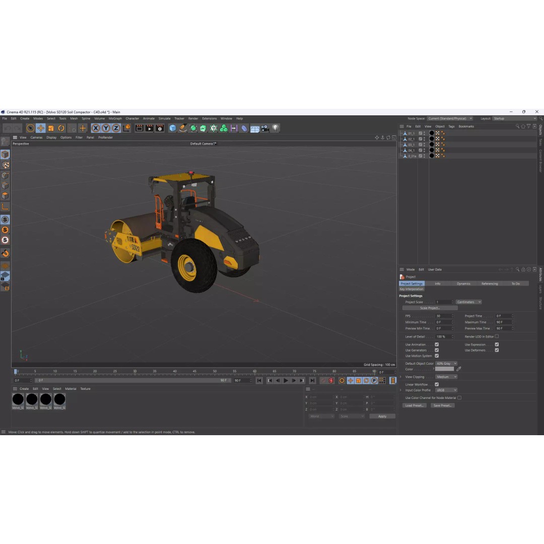Add a Floor environment object
Image resolution: width=544 pixels, height=544 pixels.
pyautogui.click(x=255, y=129)
